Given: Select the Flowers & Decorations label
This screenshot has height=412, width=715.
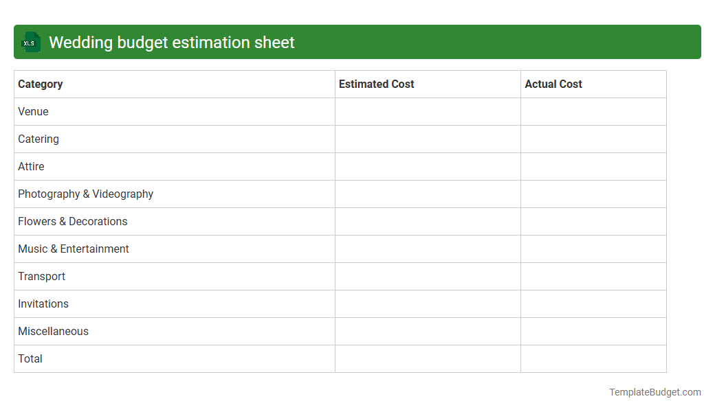Looking at the screenshot, I should (72, 221).
